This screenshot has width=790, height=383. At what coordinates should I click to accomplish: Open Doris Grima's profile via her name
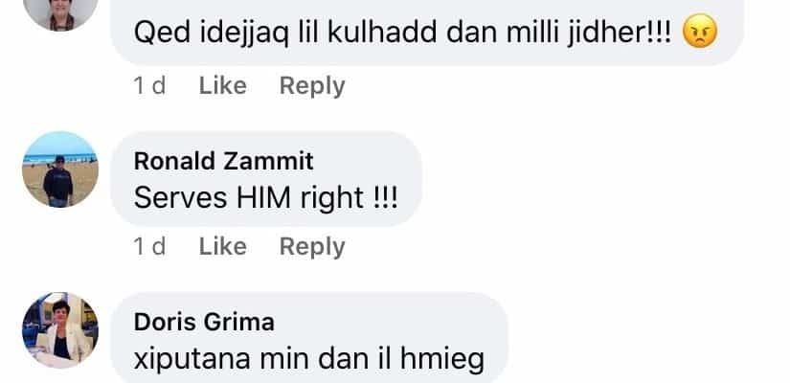click(204, 322)
